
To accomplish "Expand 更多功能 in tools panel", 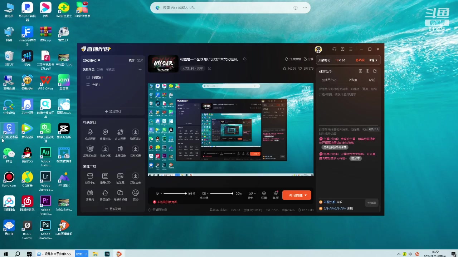I will (113, 209).
